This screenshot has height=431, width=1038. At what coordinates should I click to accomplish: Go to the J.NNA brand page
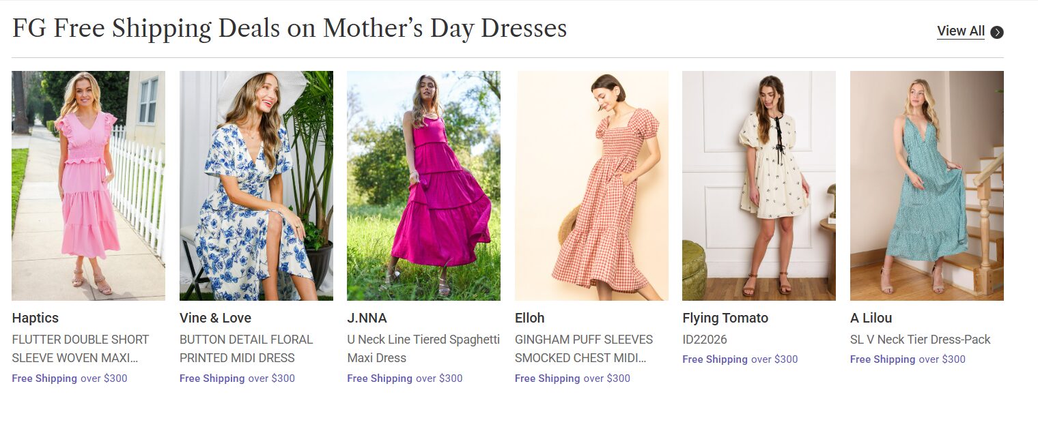point(367,318)
